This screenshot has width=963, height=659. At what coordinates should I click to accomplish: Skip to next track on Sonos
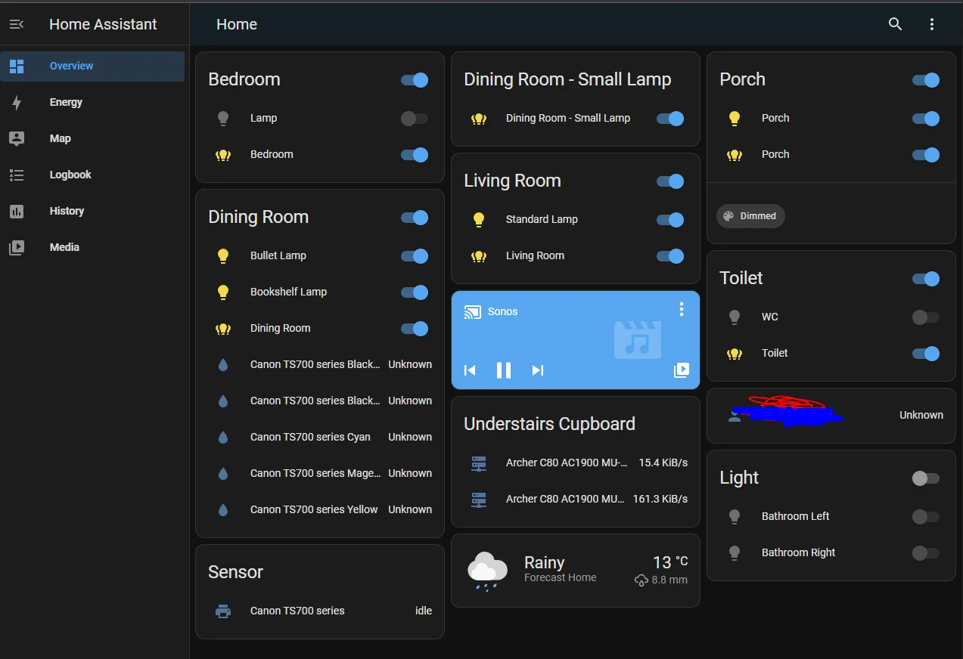(538, 370)
